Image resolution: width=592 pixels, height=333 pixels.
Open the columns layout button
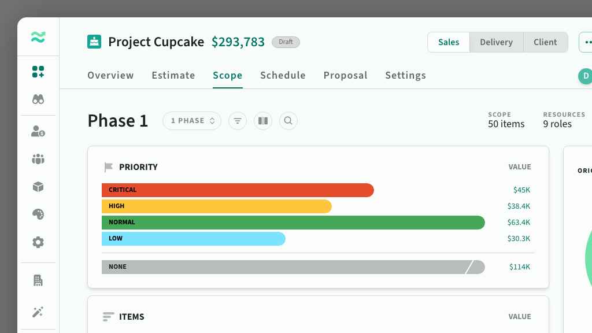[263, 121]
